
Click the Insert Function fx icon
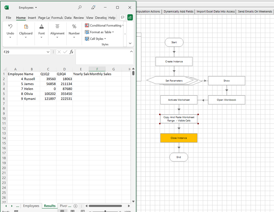click(x=71, y=52)
